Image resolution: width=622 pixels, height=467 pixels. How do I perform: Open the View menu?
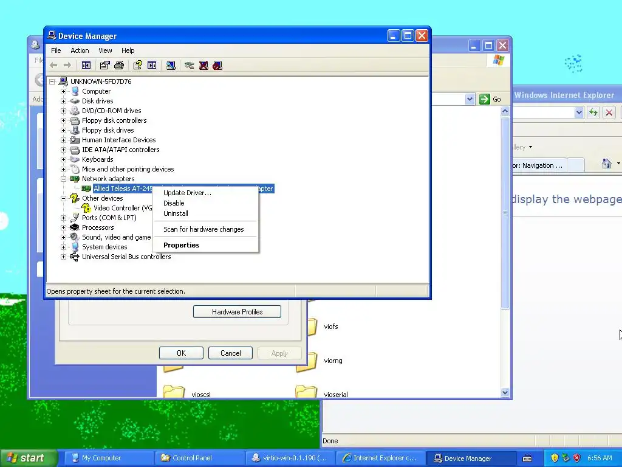105,50
